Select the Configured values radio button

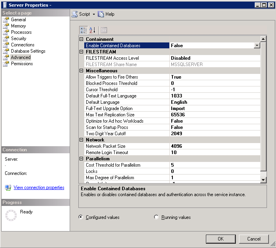point(81,217)
